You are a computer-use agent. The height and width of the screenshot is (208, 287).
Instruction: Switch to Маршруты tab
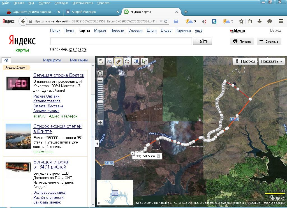[x=52, y=60]
